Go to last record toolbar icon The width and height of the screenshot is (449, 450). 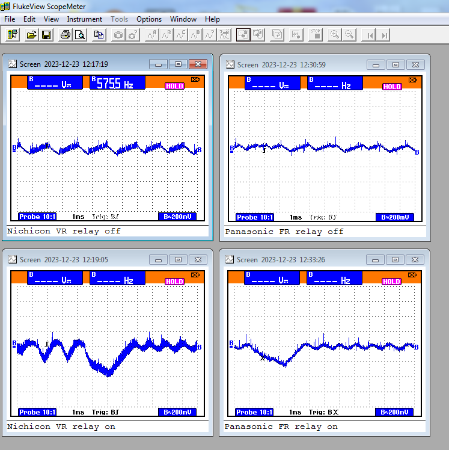click(x=383, y=35)
